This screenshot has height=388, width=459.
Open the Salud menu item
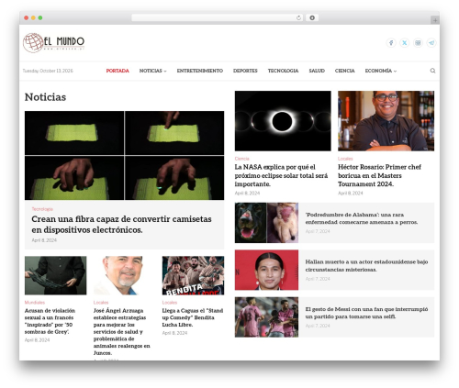click(x=317, y=71)
